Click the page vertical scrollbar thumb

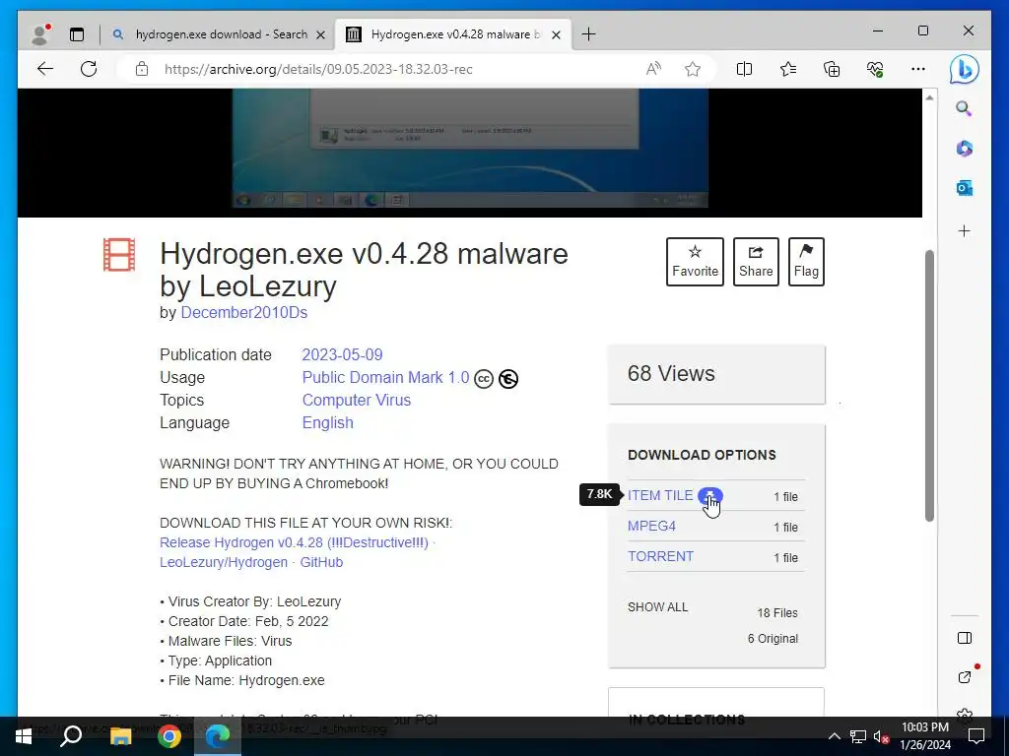click(929, 386)
